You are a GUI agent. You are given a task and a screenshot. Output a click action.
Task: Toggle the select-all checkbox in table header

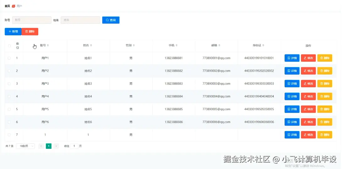9,46
